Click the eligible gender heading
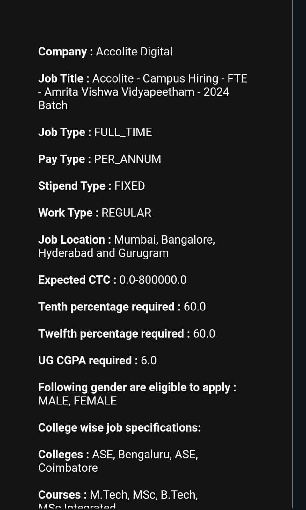306x510 pixels. click(137, 387)
